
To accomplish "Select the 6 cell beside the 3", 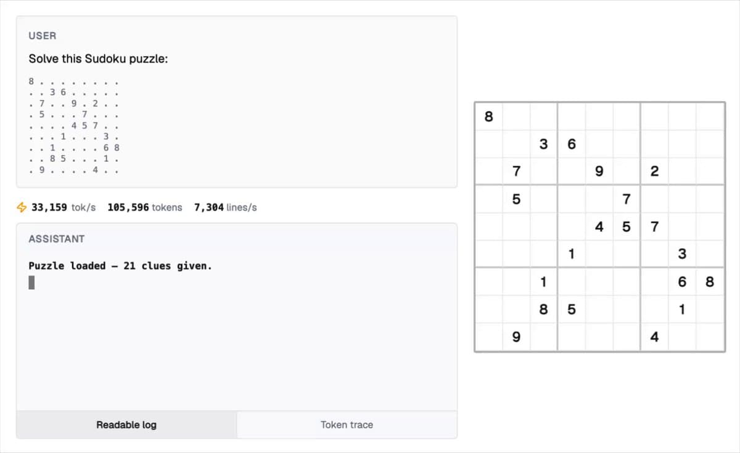I will (x=571, y=144).
